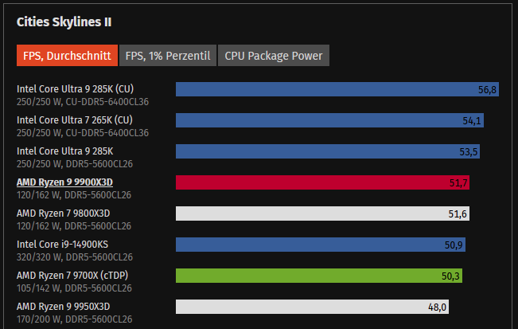Click the 320/320 W, DDR5-5600CL26 subtitle

pos(75,257)
